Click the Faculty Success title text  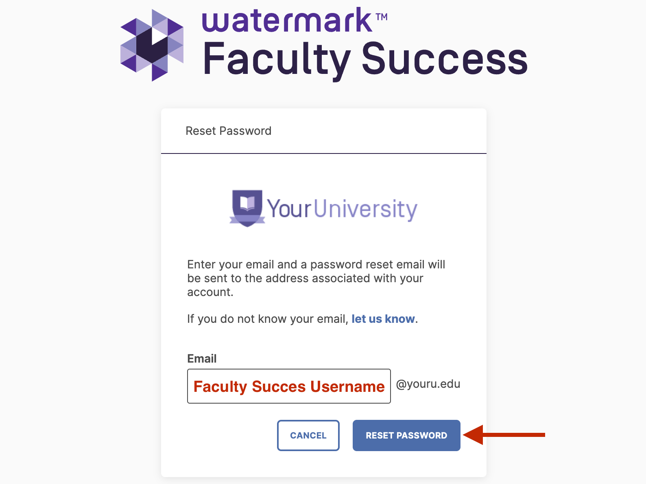tap(365, 60)
